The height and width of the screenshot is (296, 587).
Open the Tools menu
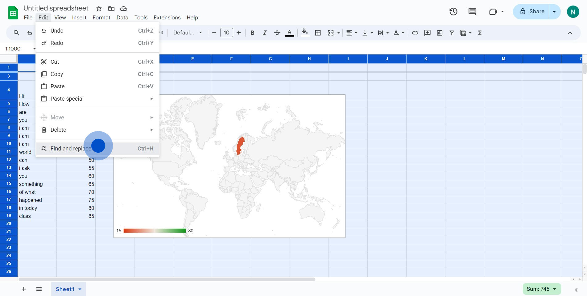(x=141, y=18)
